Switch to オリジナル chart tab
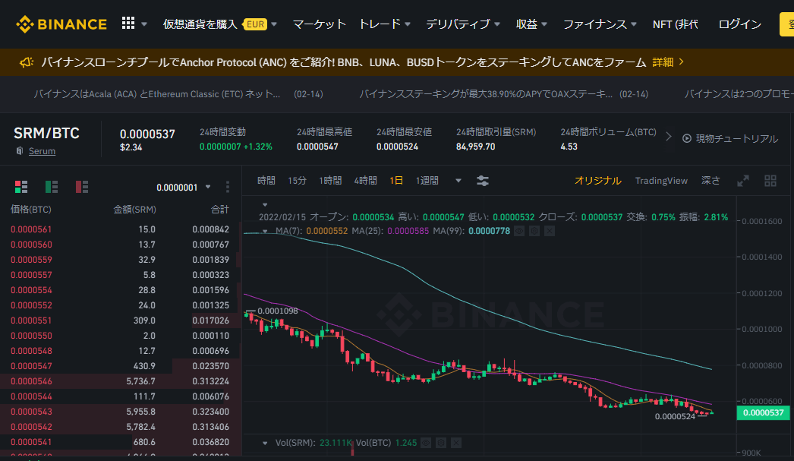This screenshot has height=461, width=794. [597, 181]
